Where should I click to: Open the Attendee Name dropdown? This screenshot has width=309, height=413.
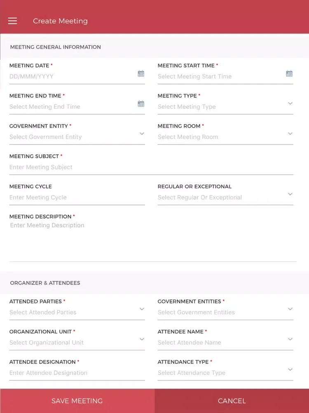coord(290,339)
